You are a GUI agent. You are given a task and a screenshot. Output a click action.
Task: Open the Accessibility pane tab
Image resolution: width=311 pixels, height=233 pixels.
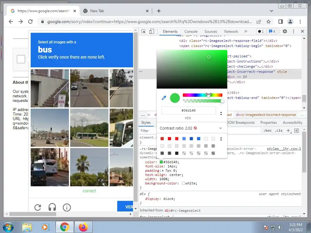point(292,123)
